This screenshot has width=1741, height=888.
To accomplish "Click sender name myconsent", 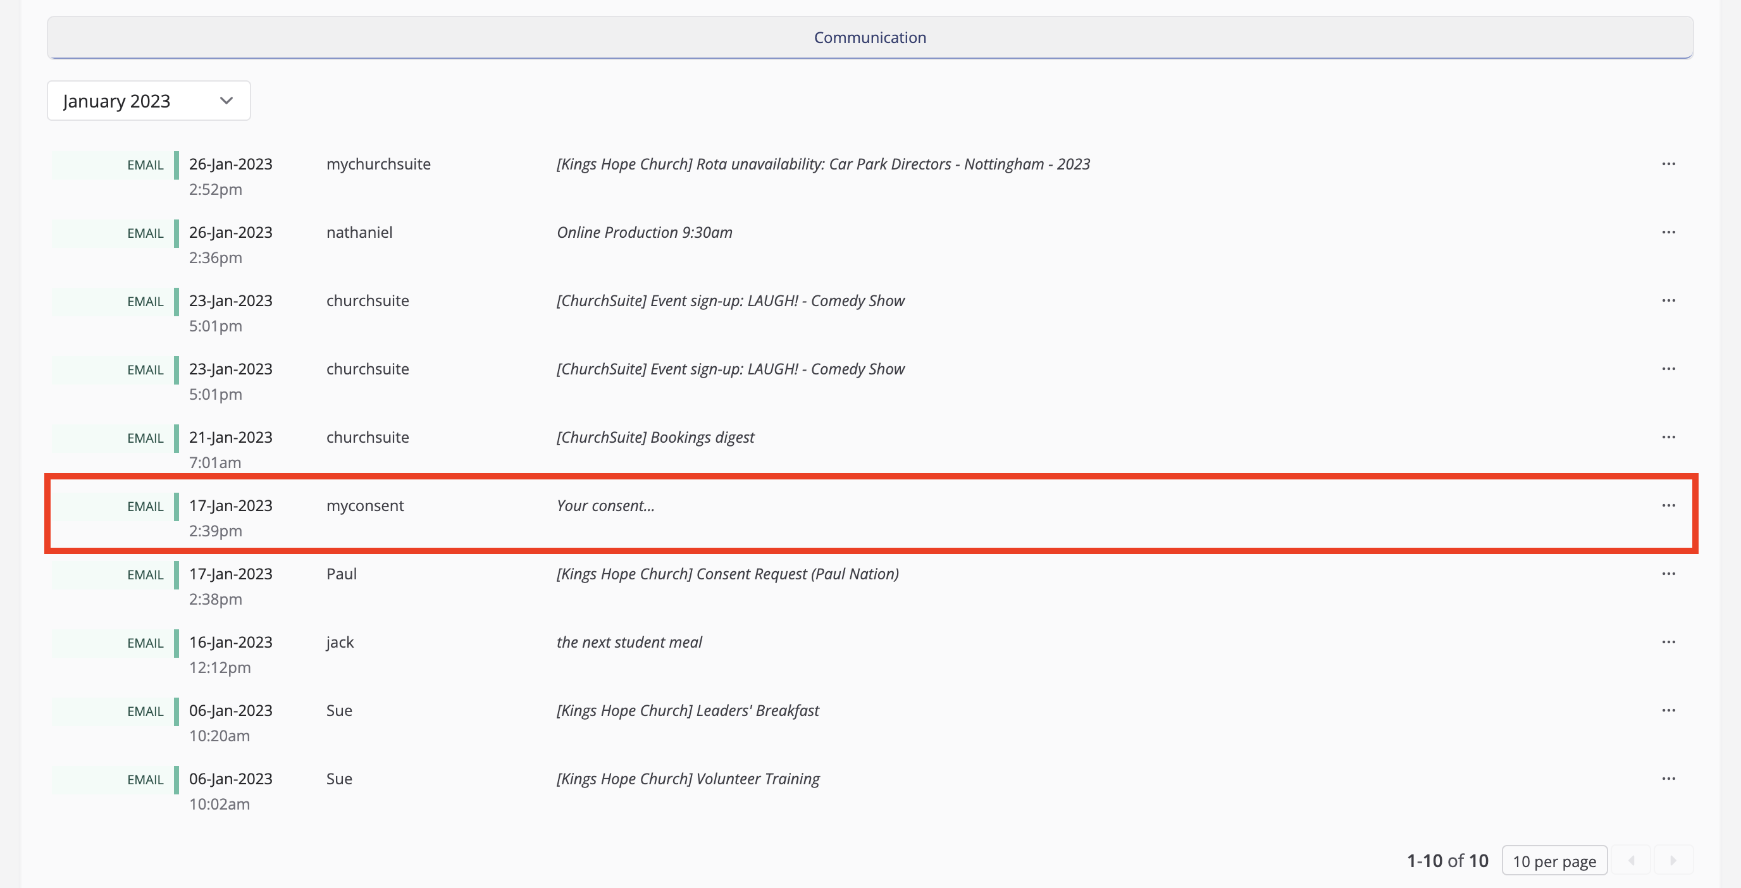I will tap(365, 505).
